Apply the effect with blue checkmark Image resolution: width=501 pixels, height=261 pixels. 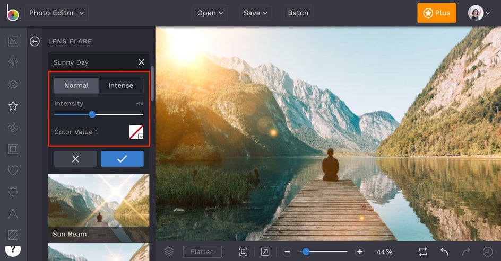point(122,159)
